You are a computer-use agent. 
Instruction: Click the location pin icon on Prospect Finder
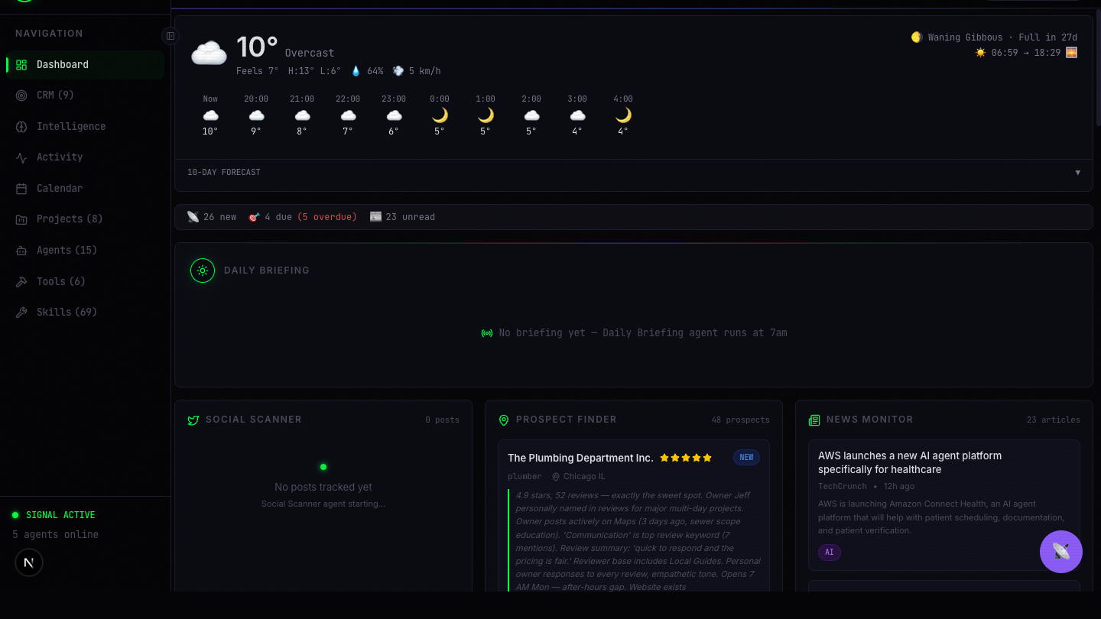pos(503,419)
